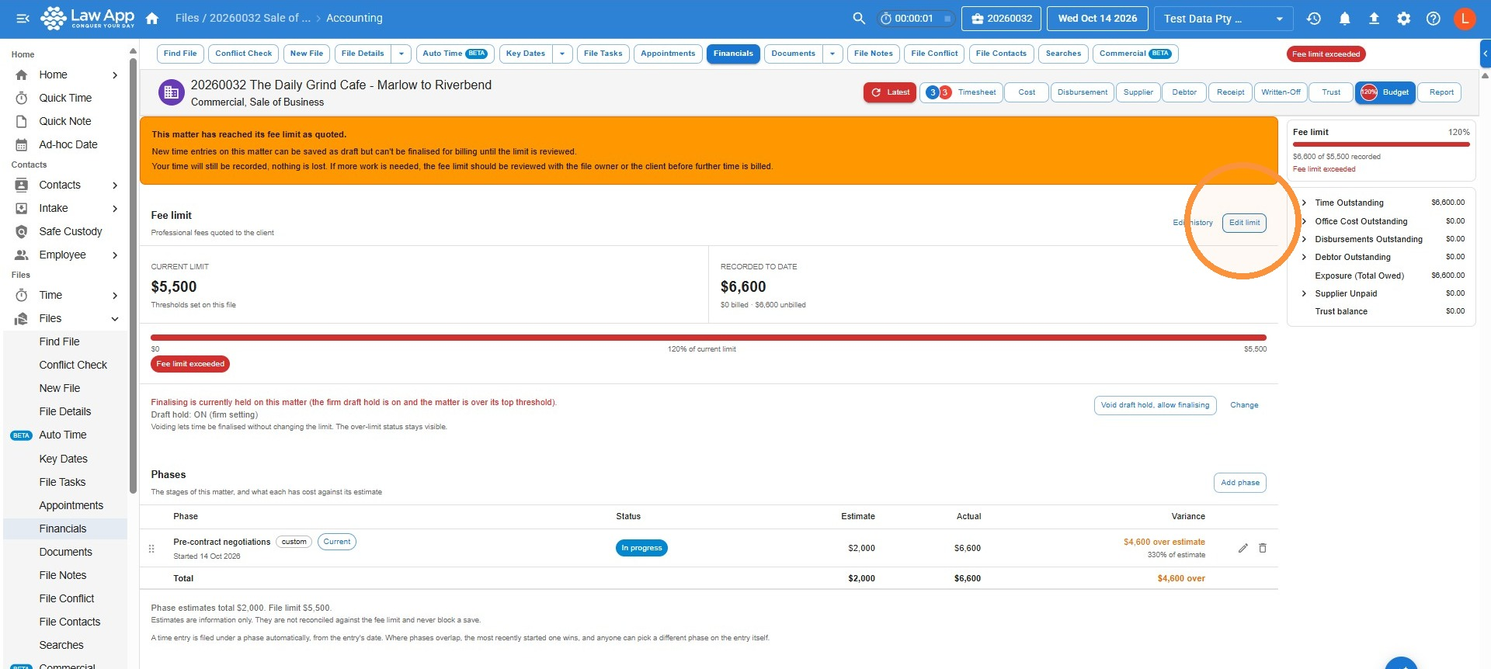Click the Latest refresh button
Screen dimensions: 1491x669
[x=890, y=92]
